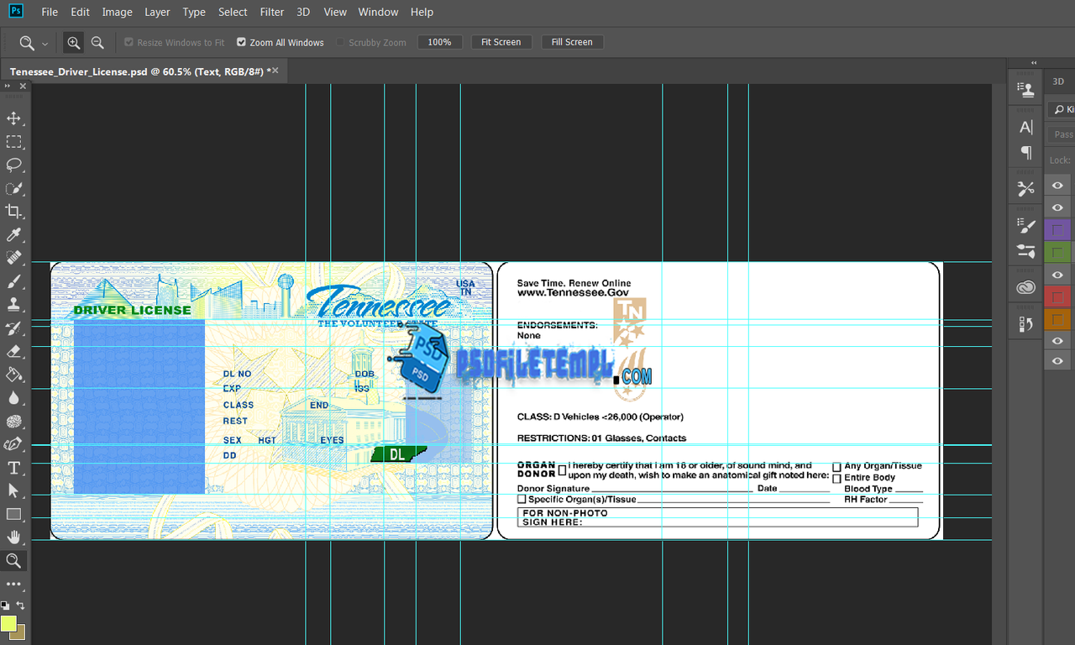The width and height of the screenshot is (1075, 645).
Task: Click the Photoshop Ps logo
Action: tap(15, 11)
